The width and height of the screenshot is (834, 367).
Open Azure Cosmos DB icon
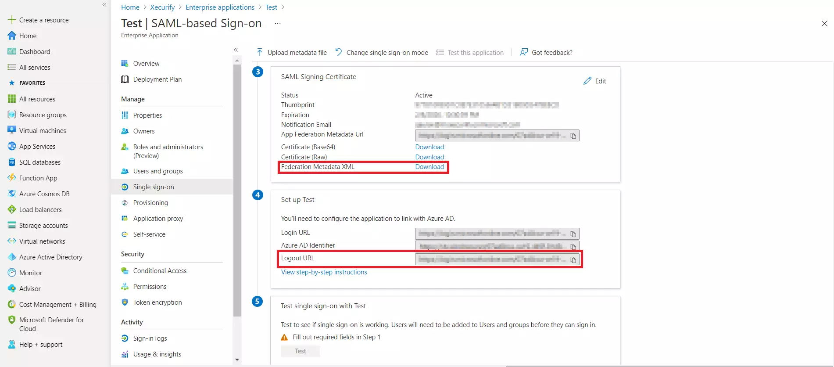coord(12,194)
